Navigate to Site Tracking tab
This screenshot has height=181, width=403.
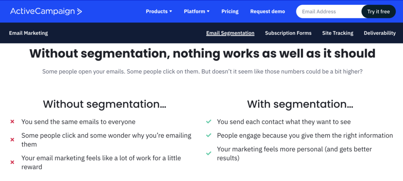[338, 33]
